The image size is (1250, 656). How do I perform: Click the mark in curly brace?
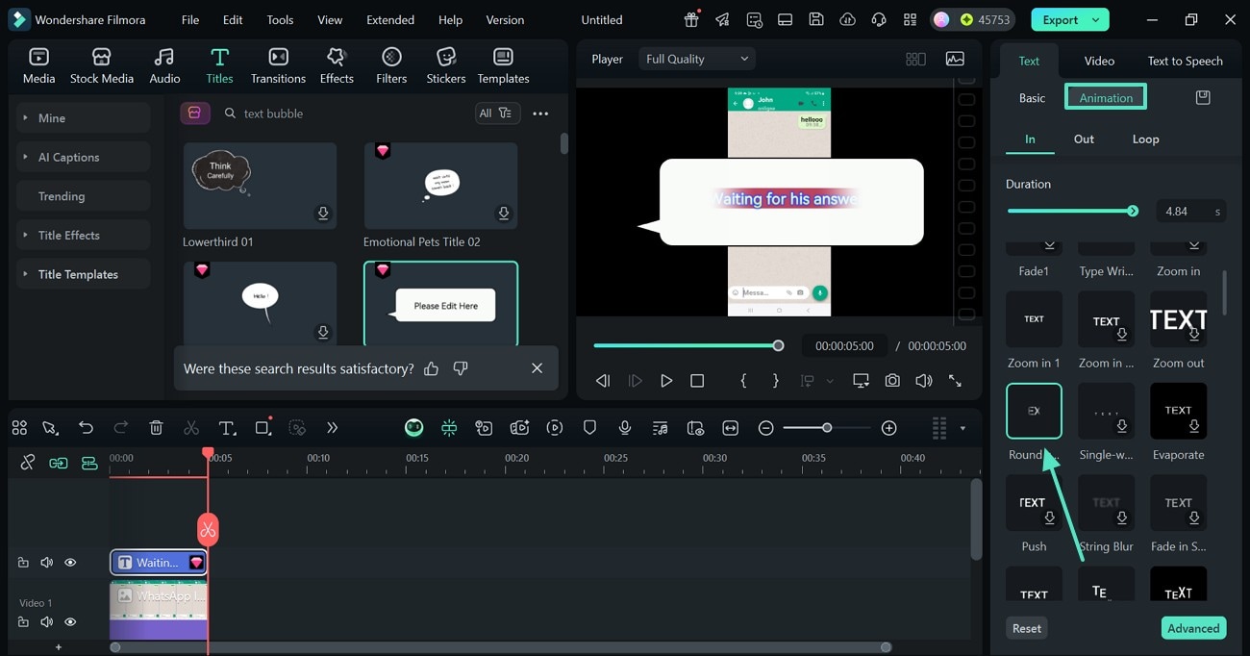743,381
